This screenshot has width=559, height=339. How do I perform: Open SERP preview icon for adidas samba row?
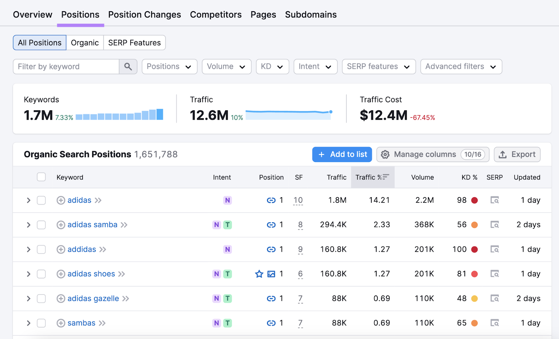tap(495, 225)
